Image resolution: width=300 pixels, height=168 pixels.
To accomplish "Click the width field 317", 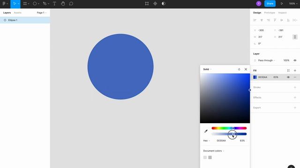I will pyautogui.click(x=260, y=37).
